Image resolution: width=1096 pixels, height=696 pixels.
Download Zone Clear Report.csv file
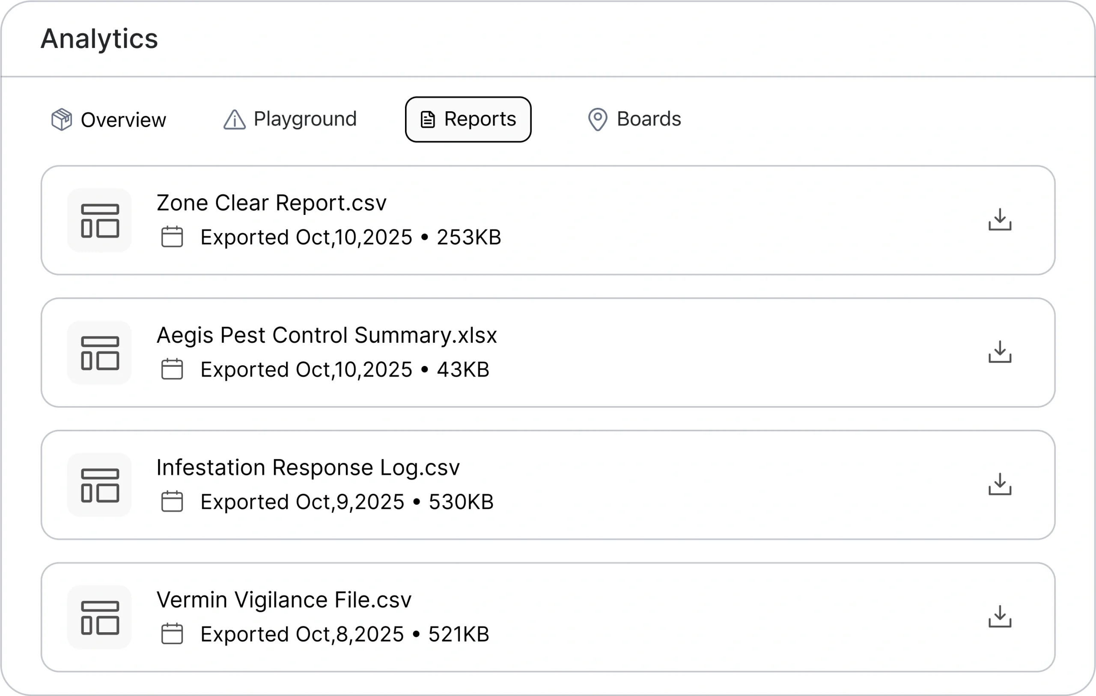(1000, 220)
